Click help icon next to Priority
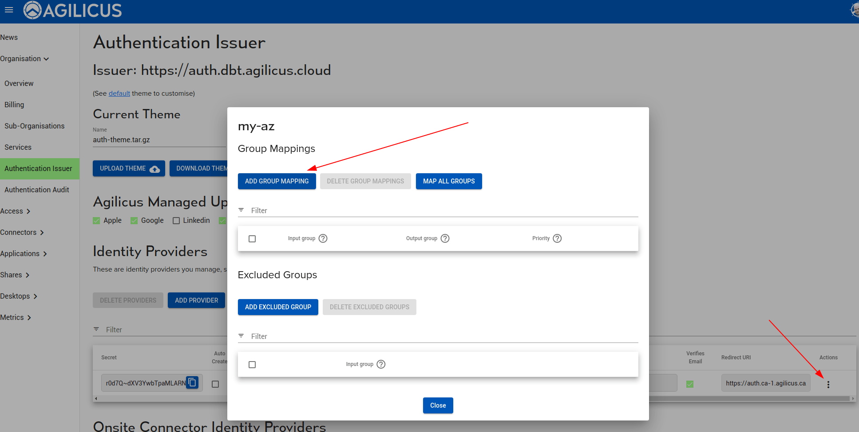This screenshot has height=432, width=859. point(557,238)
